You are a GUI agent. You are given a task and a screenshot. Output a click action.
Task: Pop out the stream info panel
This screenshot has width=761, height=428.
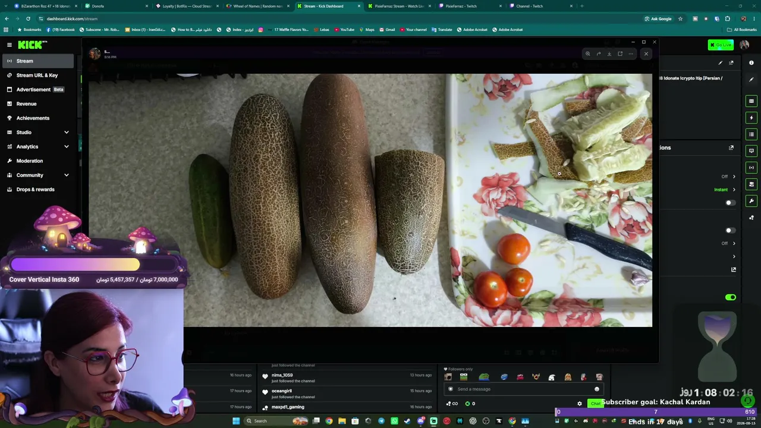pyautogui.click(x=731, y=62)
